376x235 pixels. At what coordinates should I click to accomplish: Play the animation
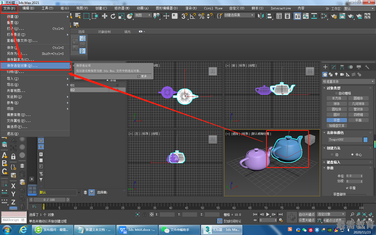pos(268,214)
